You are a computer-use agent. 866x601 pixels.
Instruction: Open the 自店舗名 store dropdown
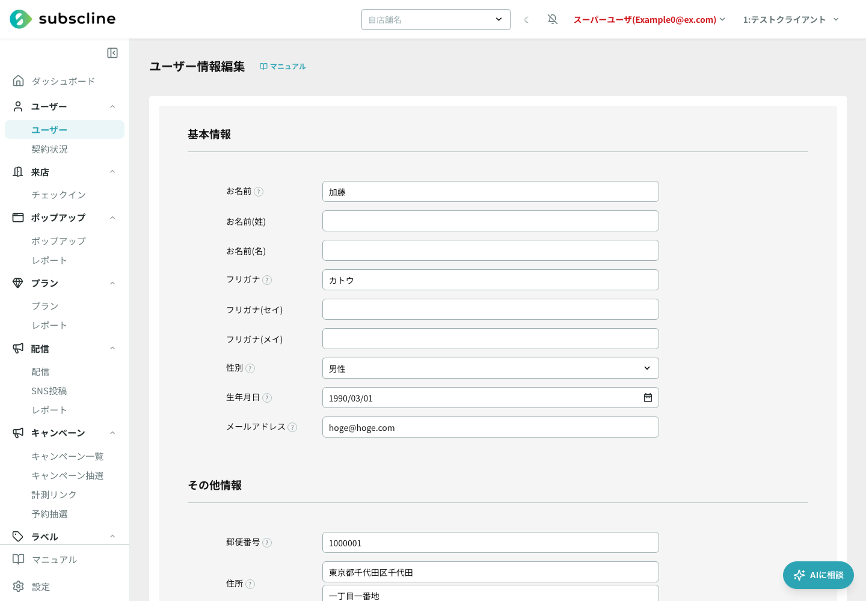[436, 19]
